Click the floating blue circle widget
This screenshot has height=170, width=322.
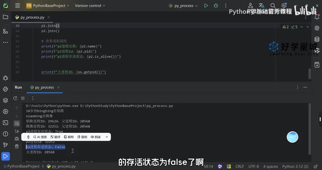coord(293,137)
